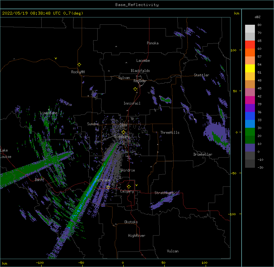
Task: Click the -30 value at legend bottom
Action: pos(260,167)
